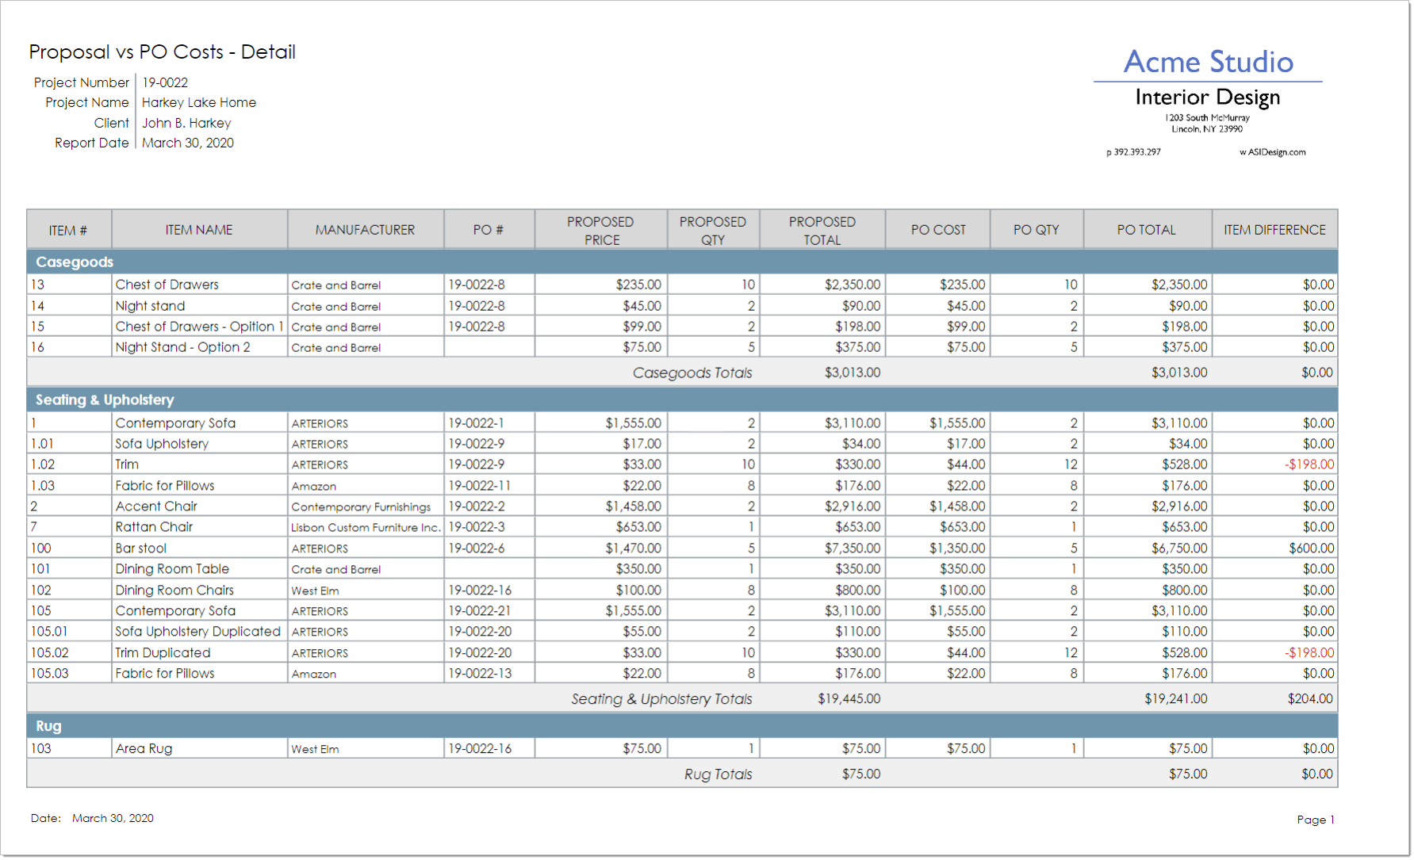Screen dimensions: 1414x860
Task: Click the Page 1 footer label
Action: (x=1316, y=820)
